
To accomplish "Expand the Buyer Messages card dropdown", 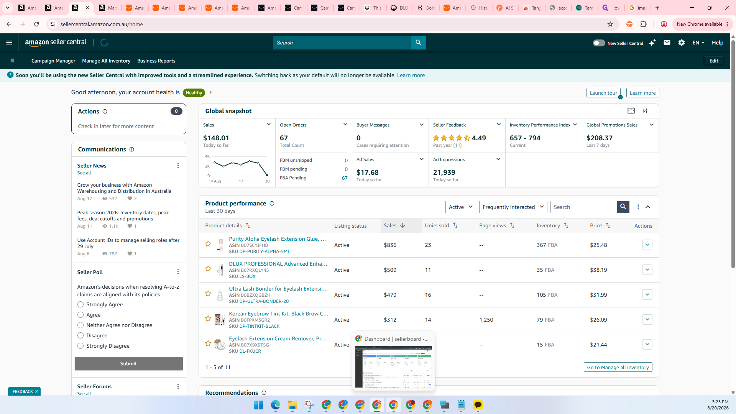I will point(422,125).
